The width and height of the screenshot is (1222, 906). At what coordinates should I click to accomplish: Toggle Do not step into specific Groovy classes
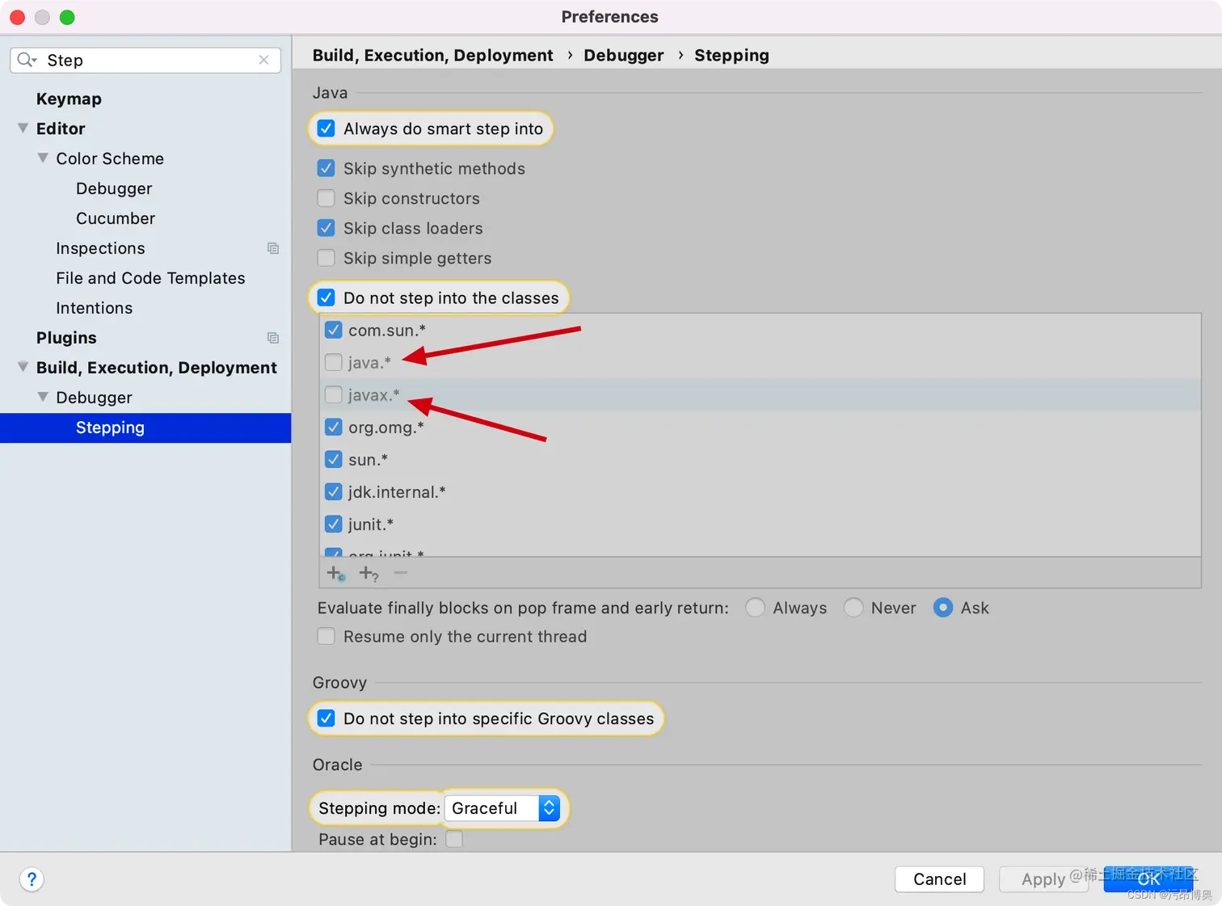point(327,718)
